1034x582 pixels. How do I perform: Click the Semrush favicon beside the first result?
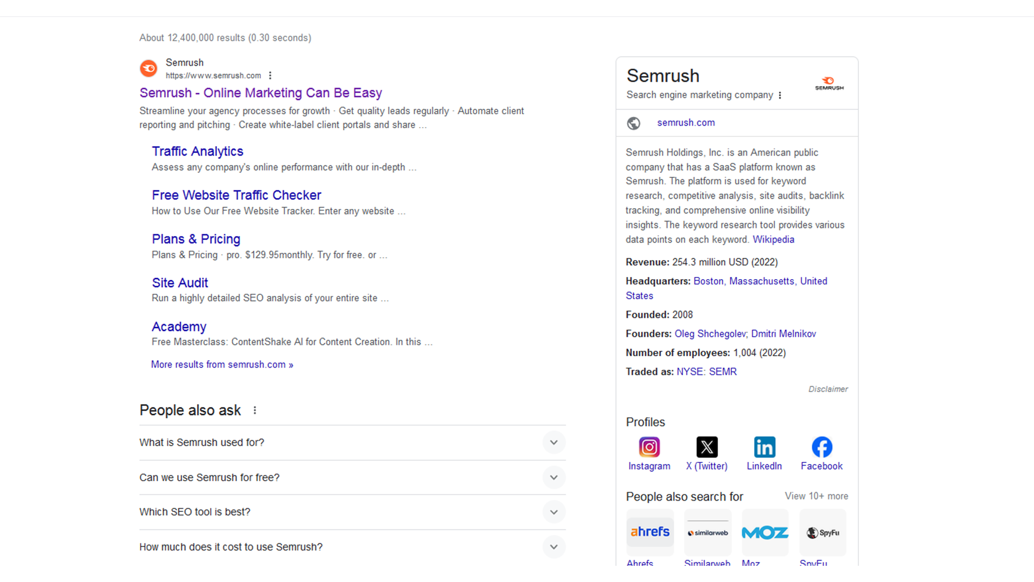pos(149,68)
